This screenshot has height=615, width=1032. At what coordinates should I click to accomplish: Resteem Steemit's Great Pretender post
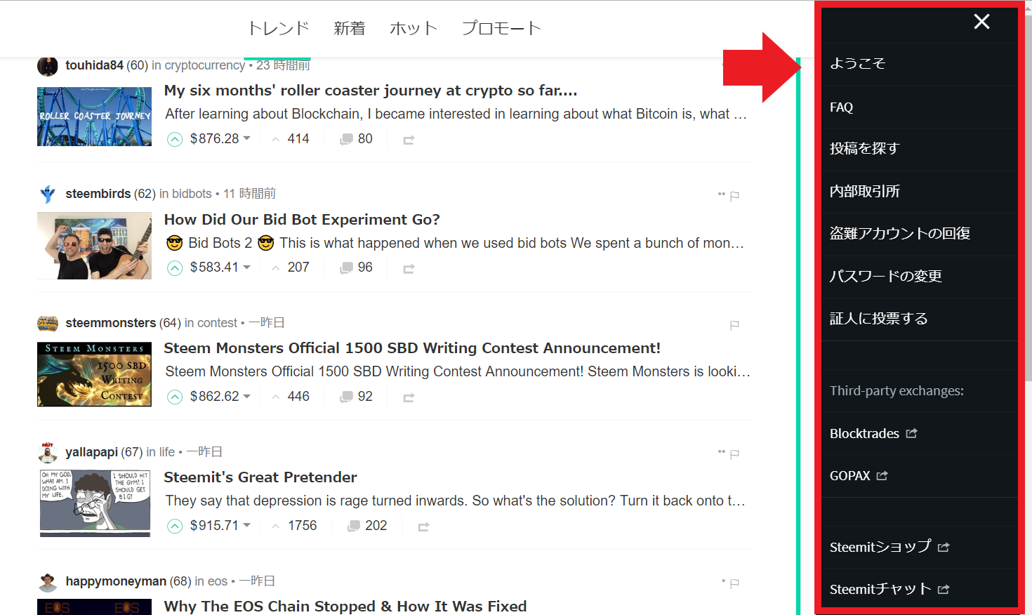423,527
